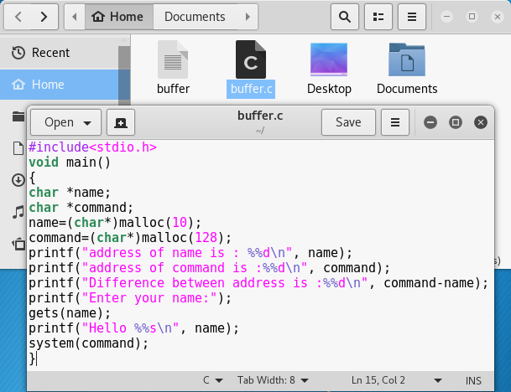Open Home in the path bar
Image resolution: width=511 pixels, height=392 pixels.
tap(118, 17)
